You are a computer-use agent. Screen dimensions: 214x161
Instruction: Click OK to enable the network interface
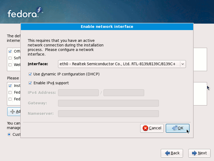click(x=177, y=128)
